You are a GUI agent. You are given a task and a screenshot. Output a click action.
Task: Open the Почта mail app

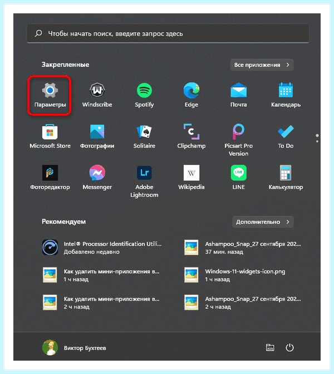[x=239, y=95]
